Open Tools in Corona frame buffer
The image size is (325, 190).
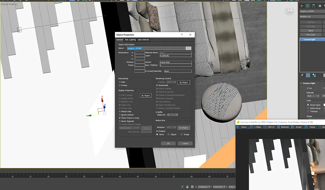pos(312,127)
